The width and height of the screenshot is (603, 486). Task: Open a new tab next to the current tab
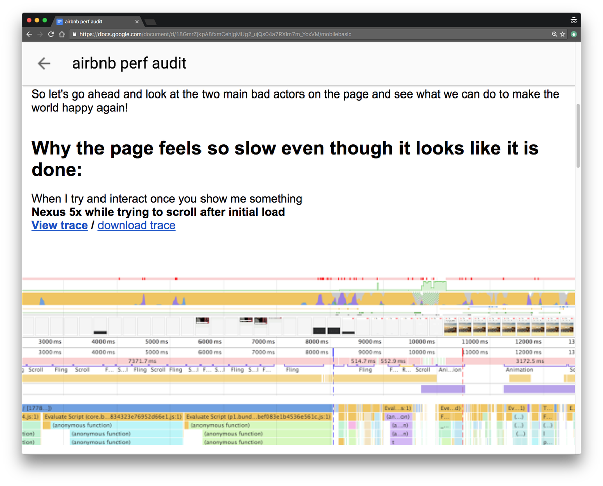coord(150,22)
